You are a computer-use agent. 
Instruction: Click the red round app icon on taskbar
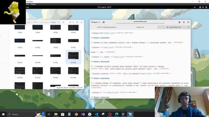click(x=110, y=114)
